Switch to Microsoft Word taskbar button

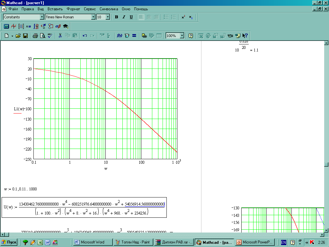point(93,242)
